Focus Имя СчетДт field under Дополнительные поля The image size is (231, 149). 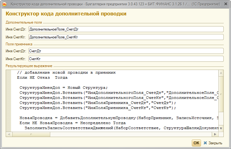pyautogui.click(x=126, y=29)
